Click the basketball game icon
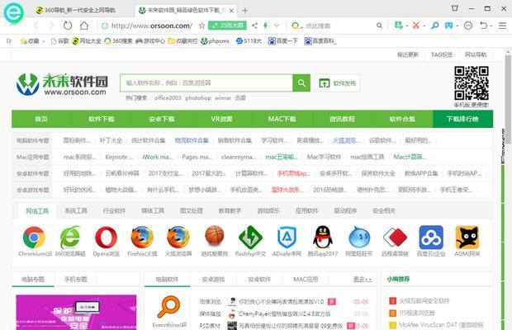 coord(214,236)
